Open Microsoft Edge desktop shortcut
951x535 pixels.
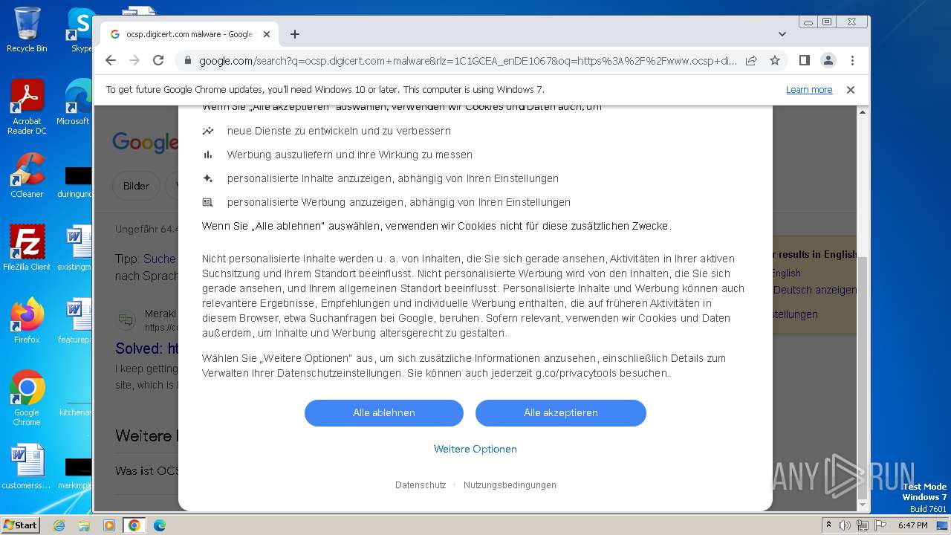(x=74, y=103)
